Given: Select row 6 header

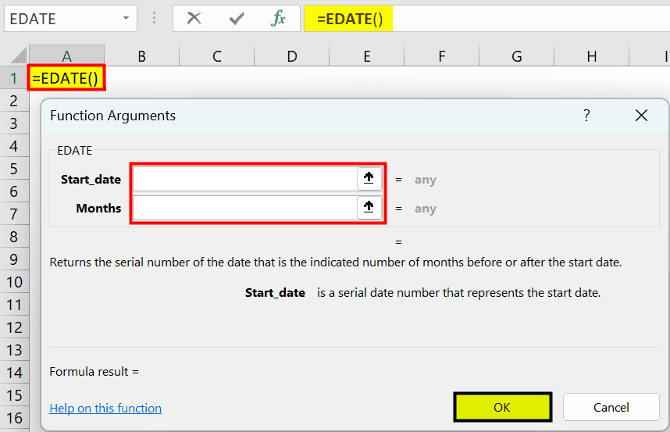Looking at the screenshot, I should point(14,191).
